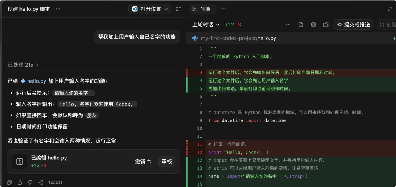Click the file search icon in review toolbar
Screen dimensions: 396x187
301,25
